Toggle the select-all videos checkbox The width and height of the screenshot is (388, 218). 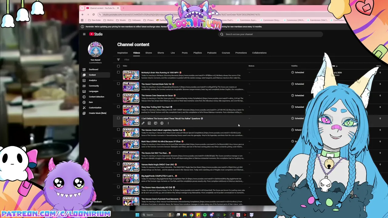pyautogui.click(x=119, y=66)
